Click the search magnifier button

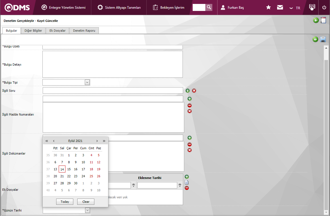pos(209,8)
